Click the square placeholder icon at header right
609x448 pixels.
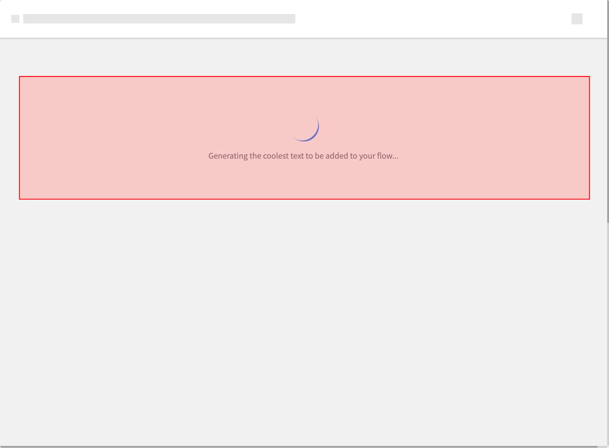577,19
